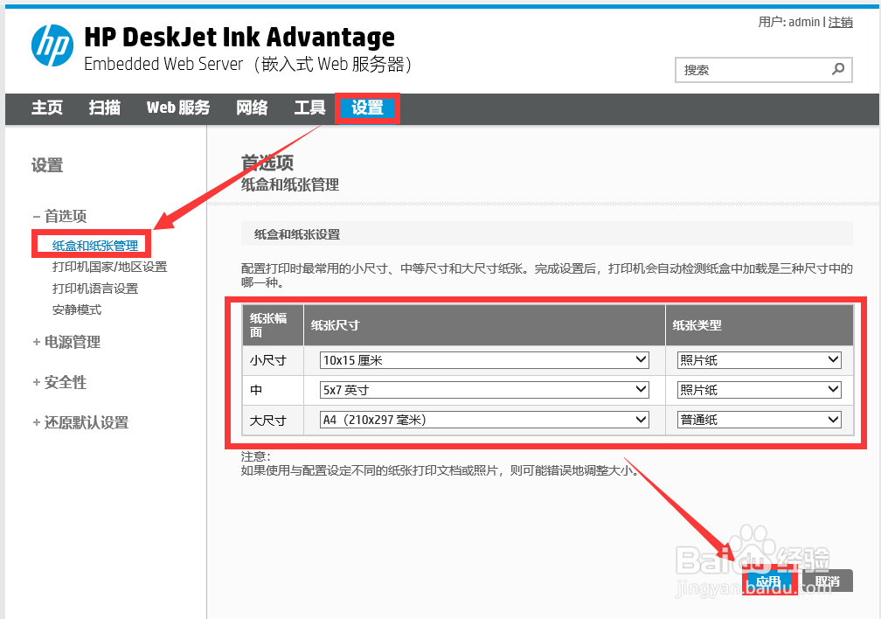The width and height of the screenshot is (881, 619).
Task: Click the HP logo icon
Action: coord(52,45)
